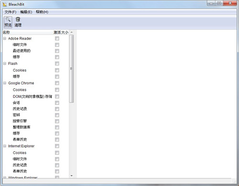Image resolution: width=239 pixels, height=186 pixels.
Task: Check Cookies under Flash
Action: click(x=57, y=70)
